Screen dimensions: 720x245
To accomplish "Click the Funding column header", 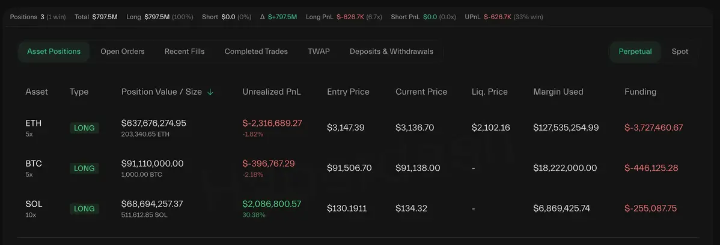I will pos(640,92).
